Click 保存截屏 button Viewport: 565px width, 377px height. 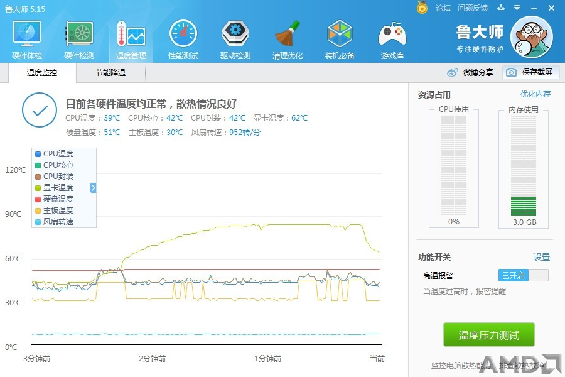coord(530,72)
